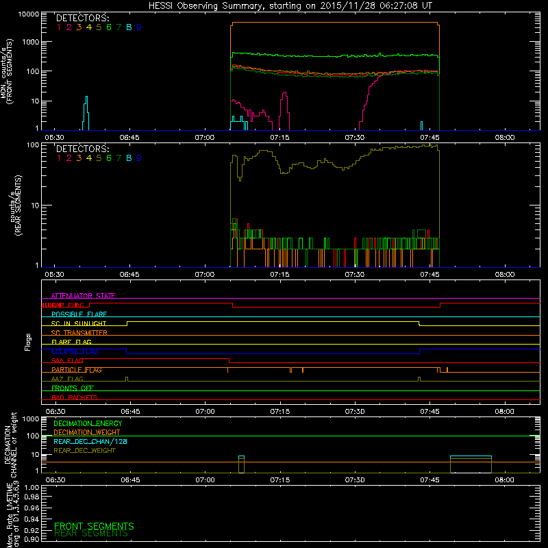Screen dimensions: 548x548
Task: Click the DECIMATION_WEIGHT legend label
Action: (x=87, y=432)
